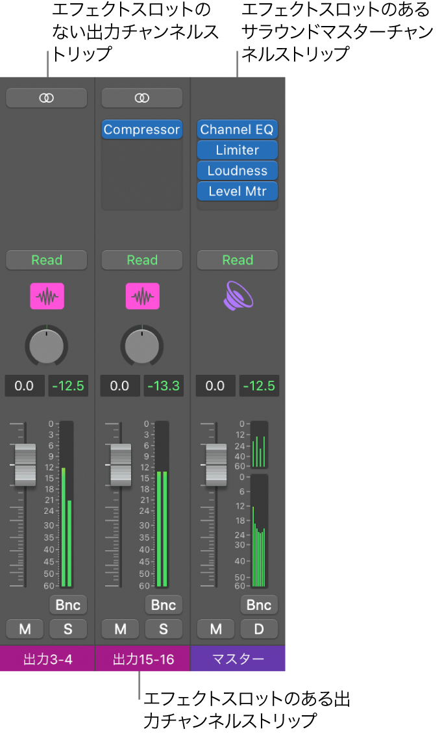Click the -13.3 peak level display
This screenshot has height=736, width=442.
pos(164,386)
